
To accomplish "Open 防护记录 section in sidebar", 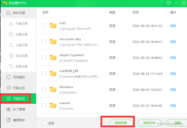I will tap(18, 13).
